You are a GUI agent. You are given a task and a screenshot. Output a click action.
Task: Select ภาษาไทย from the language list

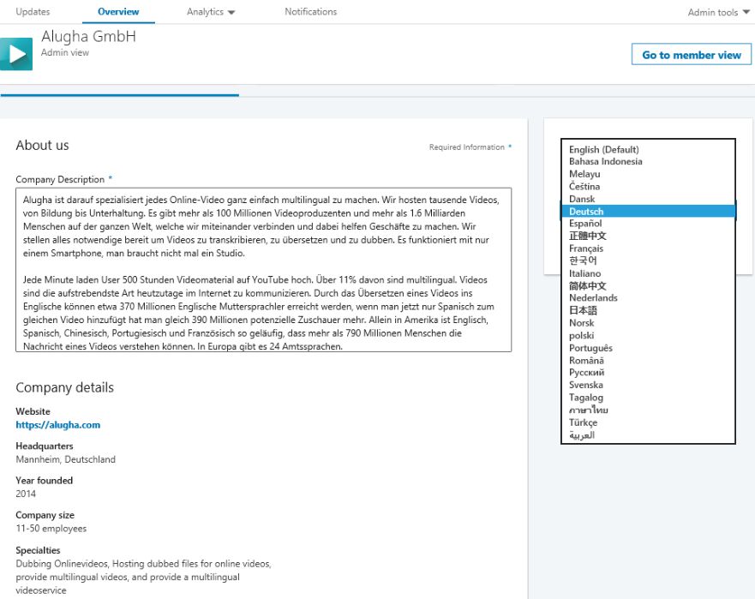point(648,410)
